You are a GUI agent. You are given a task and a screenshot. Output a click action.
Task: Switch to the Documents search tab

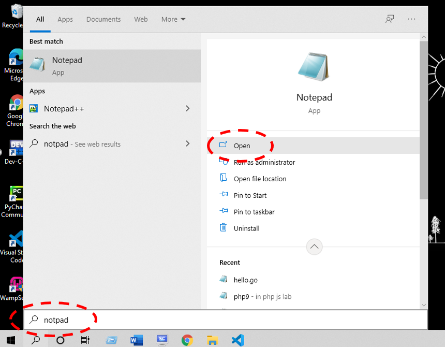[103, 19]
